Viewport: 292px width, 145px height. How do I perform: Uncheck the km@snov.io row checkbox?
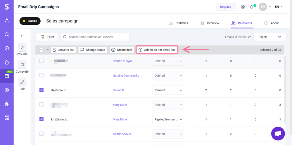[x=42, y=119]
